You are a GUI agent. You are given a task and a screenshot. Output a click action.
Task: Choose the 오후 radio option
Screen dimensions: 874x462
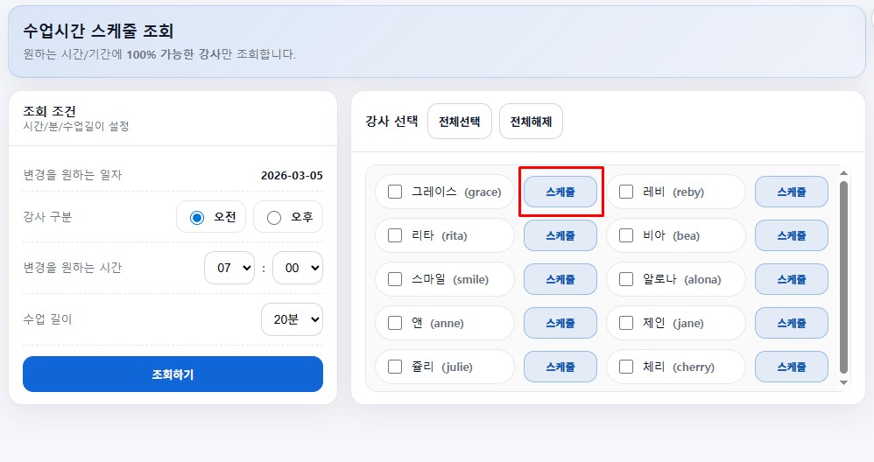274,217
